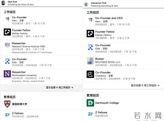
Task: Click Ned Koh's profile avatar photo
Action: pyautogui.click(x=3, y=3)
